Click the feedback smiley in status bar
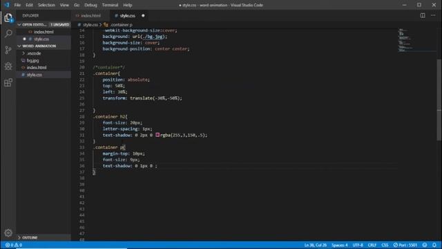The height and width of the screenshot is (249, 442). (425, 245)
